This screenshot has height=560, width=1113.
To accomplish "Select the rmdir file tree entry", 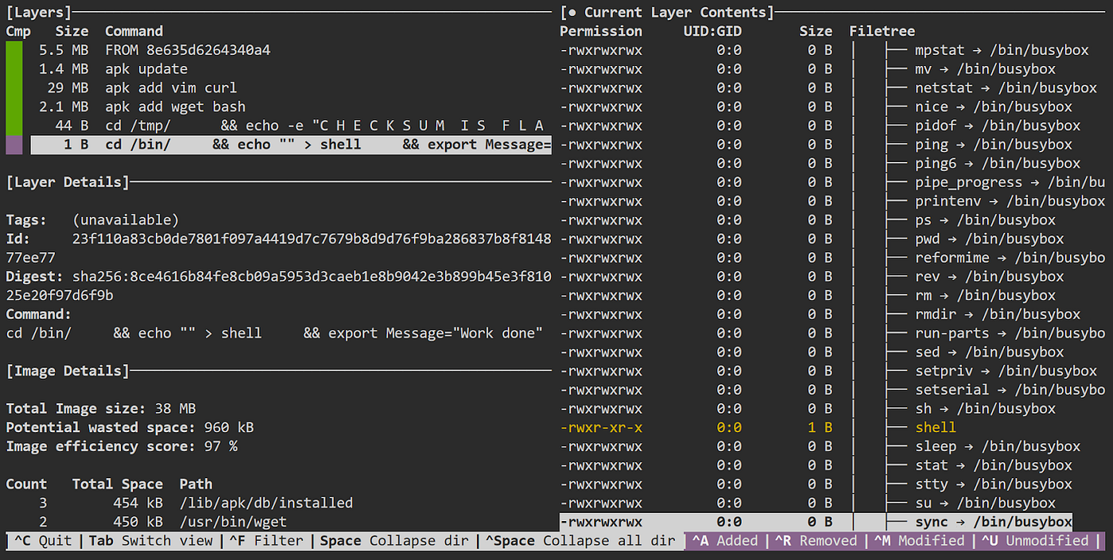I will (998, 315).
